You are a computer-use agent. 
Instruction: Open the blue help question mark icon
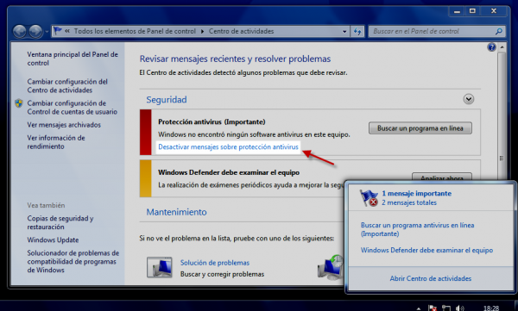click(491, 47)
